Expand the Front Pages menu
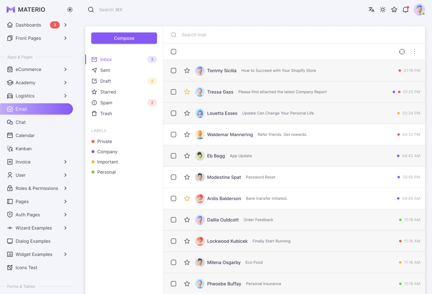Image resolution: width=432 pixels, height=294 pixels. [36, 38]
